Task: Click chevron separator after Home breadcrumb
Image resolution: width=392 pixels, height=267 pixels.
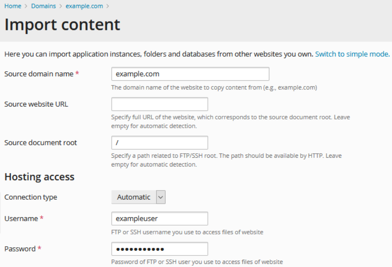Action: tap(26, 6)
